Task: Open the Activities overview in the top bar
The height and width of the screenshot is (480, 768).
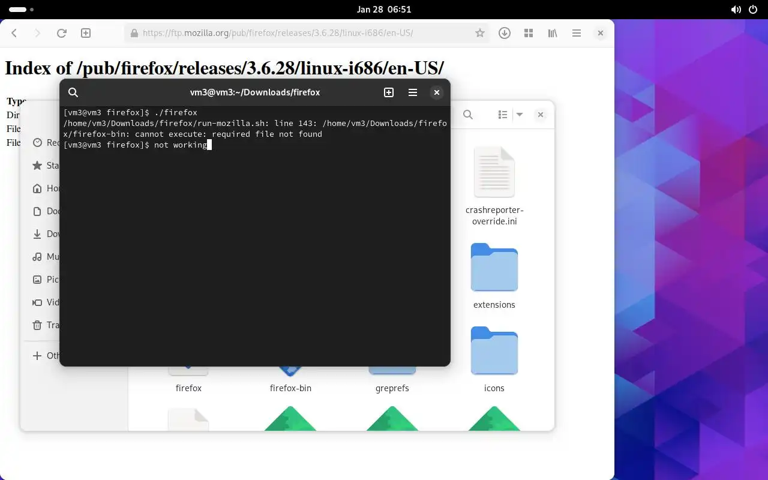Action: (x=22, y=10)
